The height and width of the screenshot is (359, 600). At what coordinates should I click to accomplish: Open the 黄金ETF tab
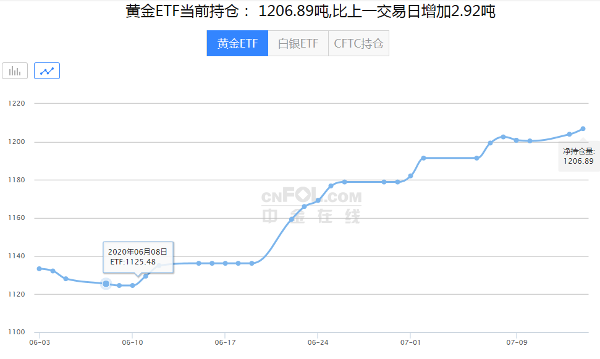(237, 44)
